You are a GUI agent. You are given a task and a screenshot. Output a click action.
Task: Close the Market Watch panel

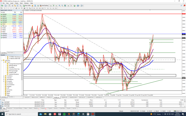(x=22, y=10)
